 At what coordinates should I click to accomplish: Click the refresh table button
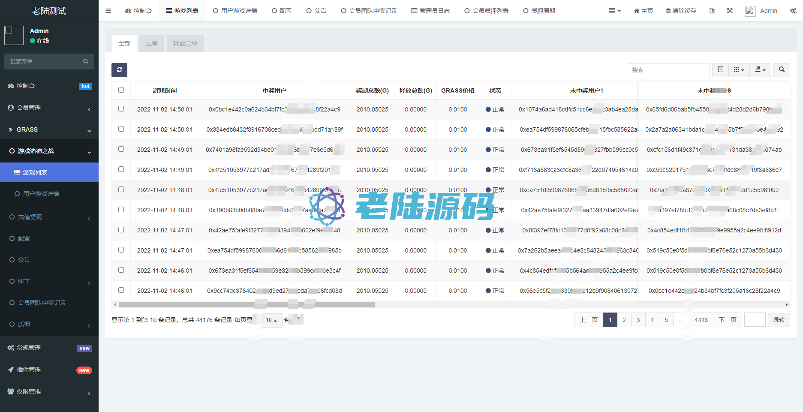(x=119, y=70)
